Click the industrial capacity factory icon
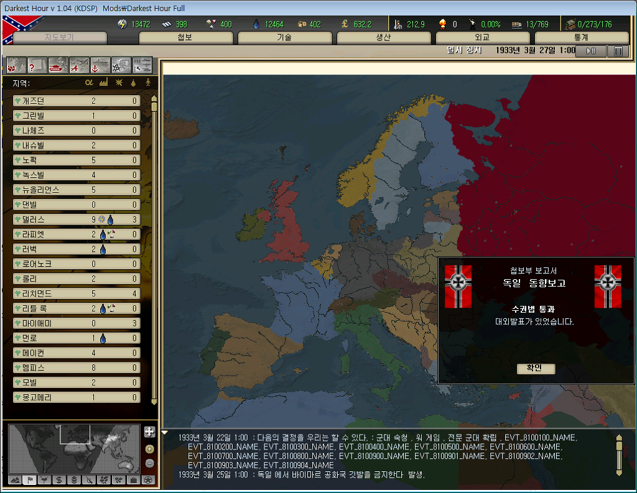637x493 pixels. [570, 24]
